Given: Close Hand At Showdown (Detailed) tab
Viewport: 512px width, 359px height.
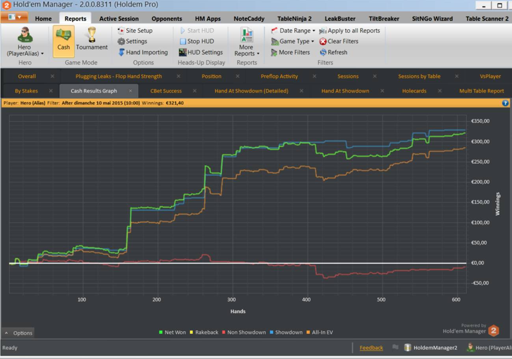Looking at the screenshot, I should (302, 91).
